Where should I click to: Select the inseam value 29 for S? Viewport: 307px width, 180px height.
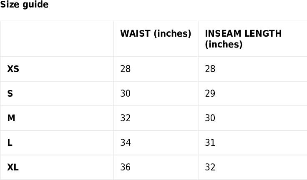[210, 94]
